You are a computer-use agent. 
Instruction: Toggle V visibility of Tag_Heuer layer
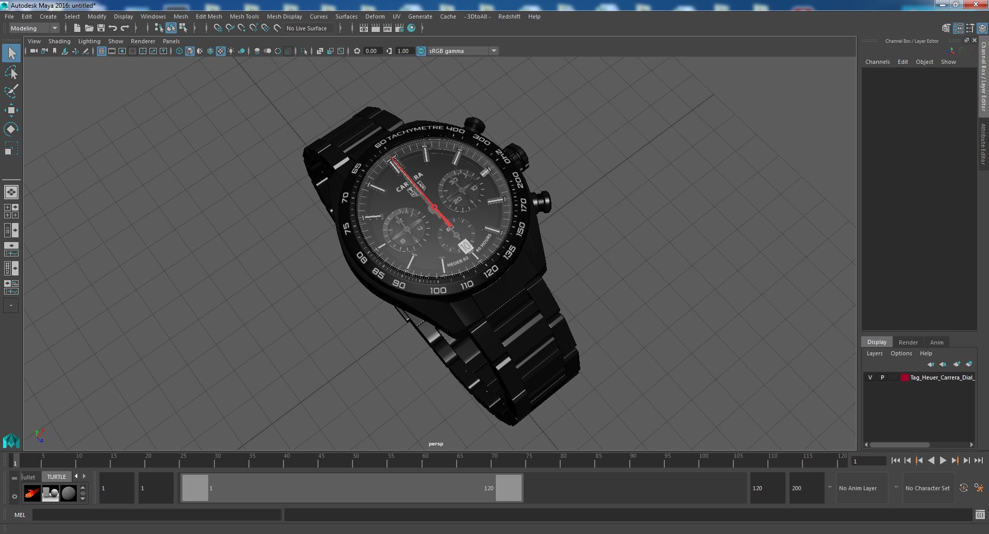click(x=870, y=377)
